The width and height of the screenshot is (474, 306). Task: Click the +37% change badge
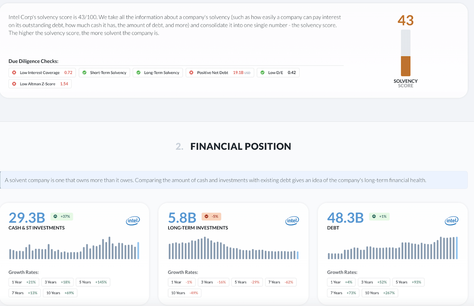coord(61,216)
